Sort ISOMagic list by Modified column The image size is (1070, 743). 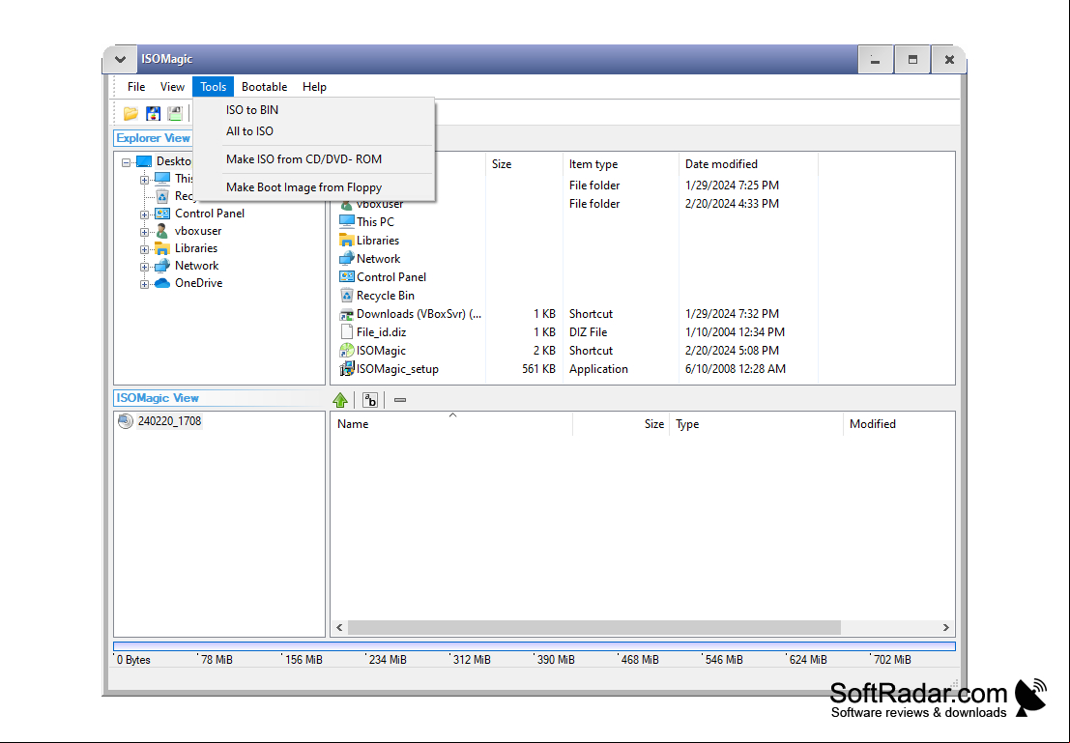(899, 424)
